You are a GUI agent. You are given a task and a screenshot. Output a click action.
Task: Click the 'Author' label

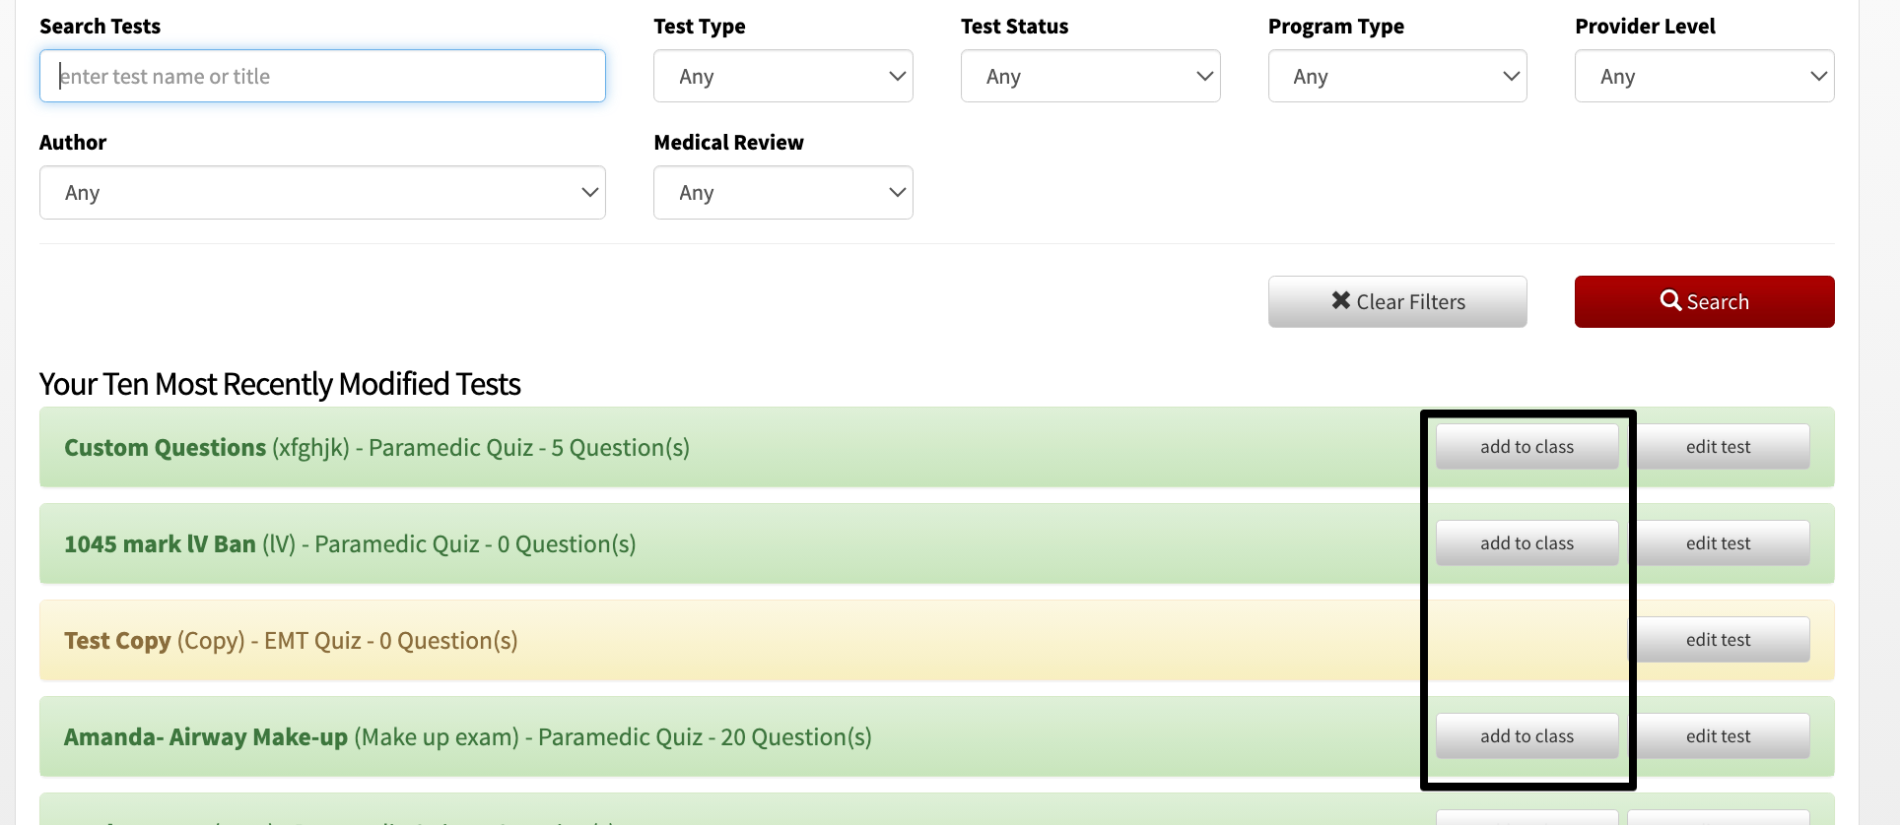(73, 143)
